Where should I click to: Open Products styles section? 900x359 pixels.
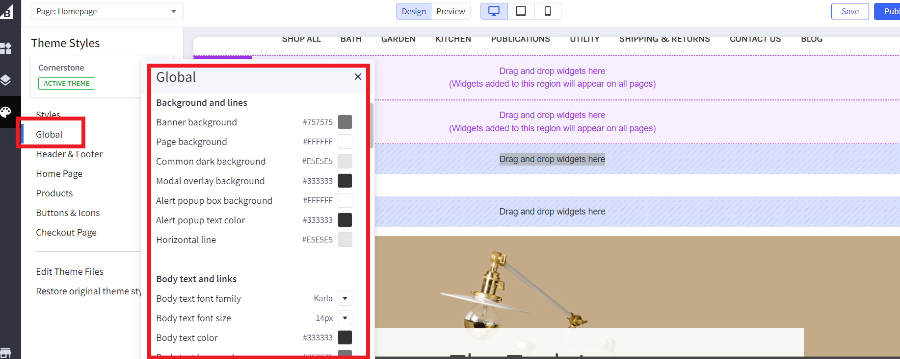pos(54,193)
